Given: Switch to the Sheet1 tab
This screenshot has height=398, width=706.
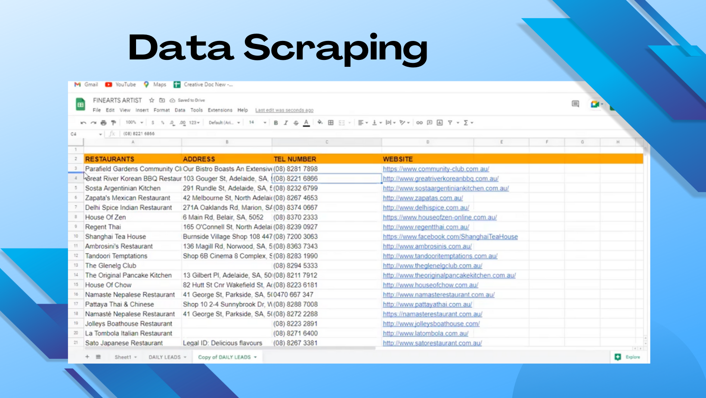Looking at the screenshot, I should click(125, 357).
